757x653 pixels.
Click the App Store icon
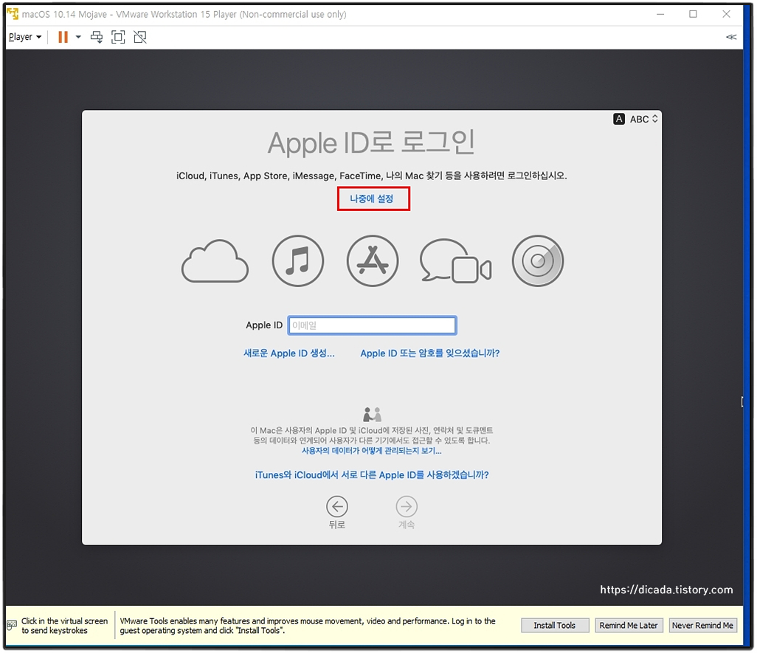coord(372,260)
